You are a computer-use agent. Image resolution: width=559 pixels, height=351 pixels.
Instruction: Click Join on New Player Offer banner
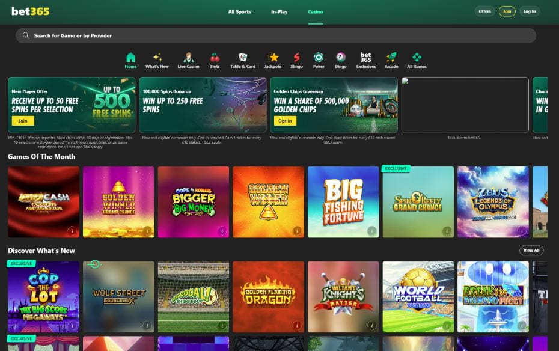pos(23,121)
